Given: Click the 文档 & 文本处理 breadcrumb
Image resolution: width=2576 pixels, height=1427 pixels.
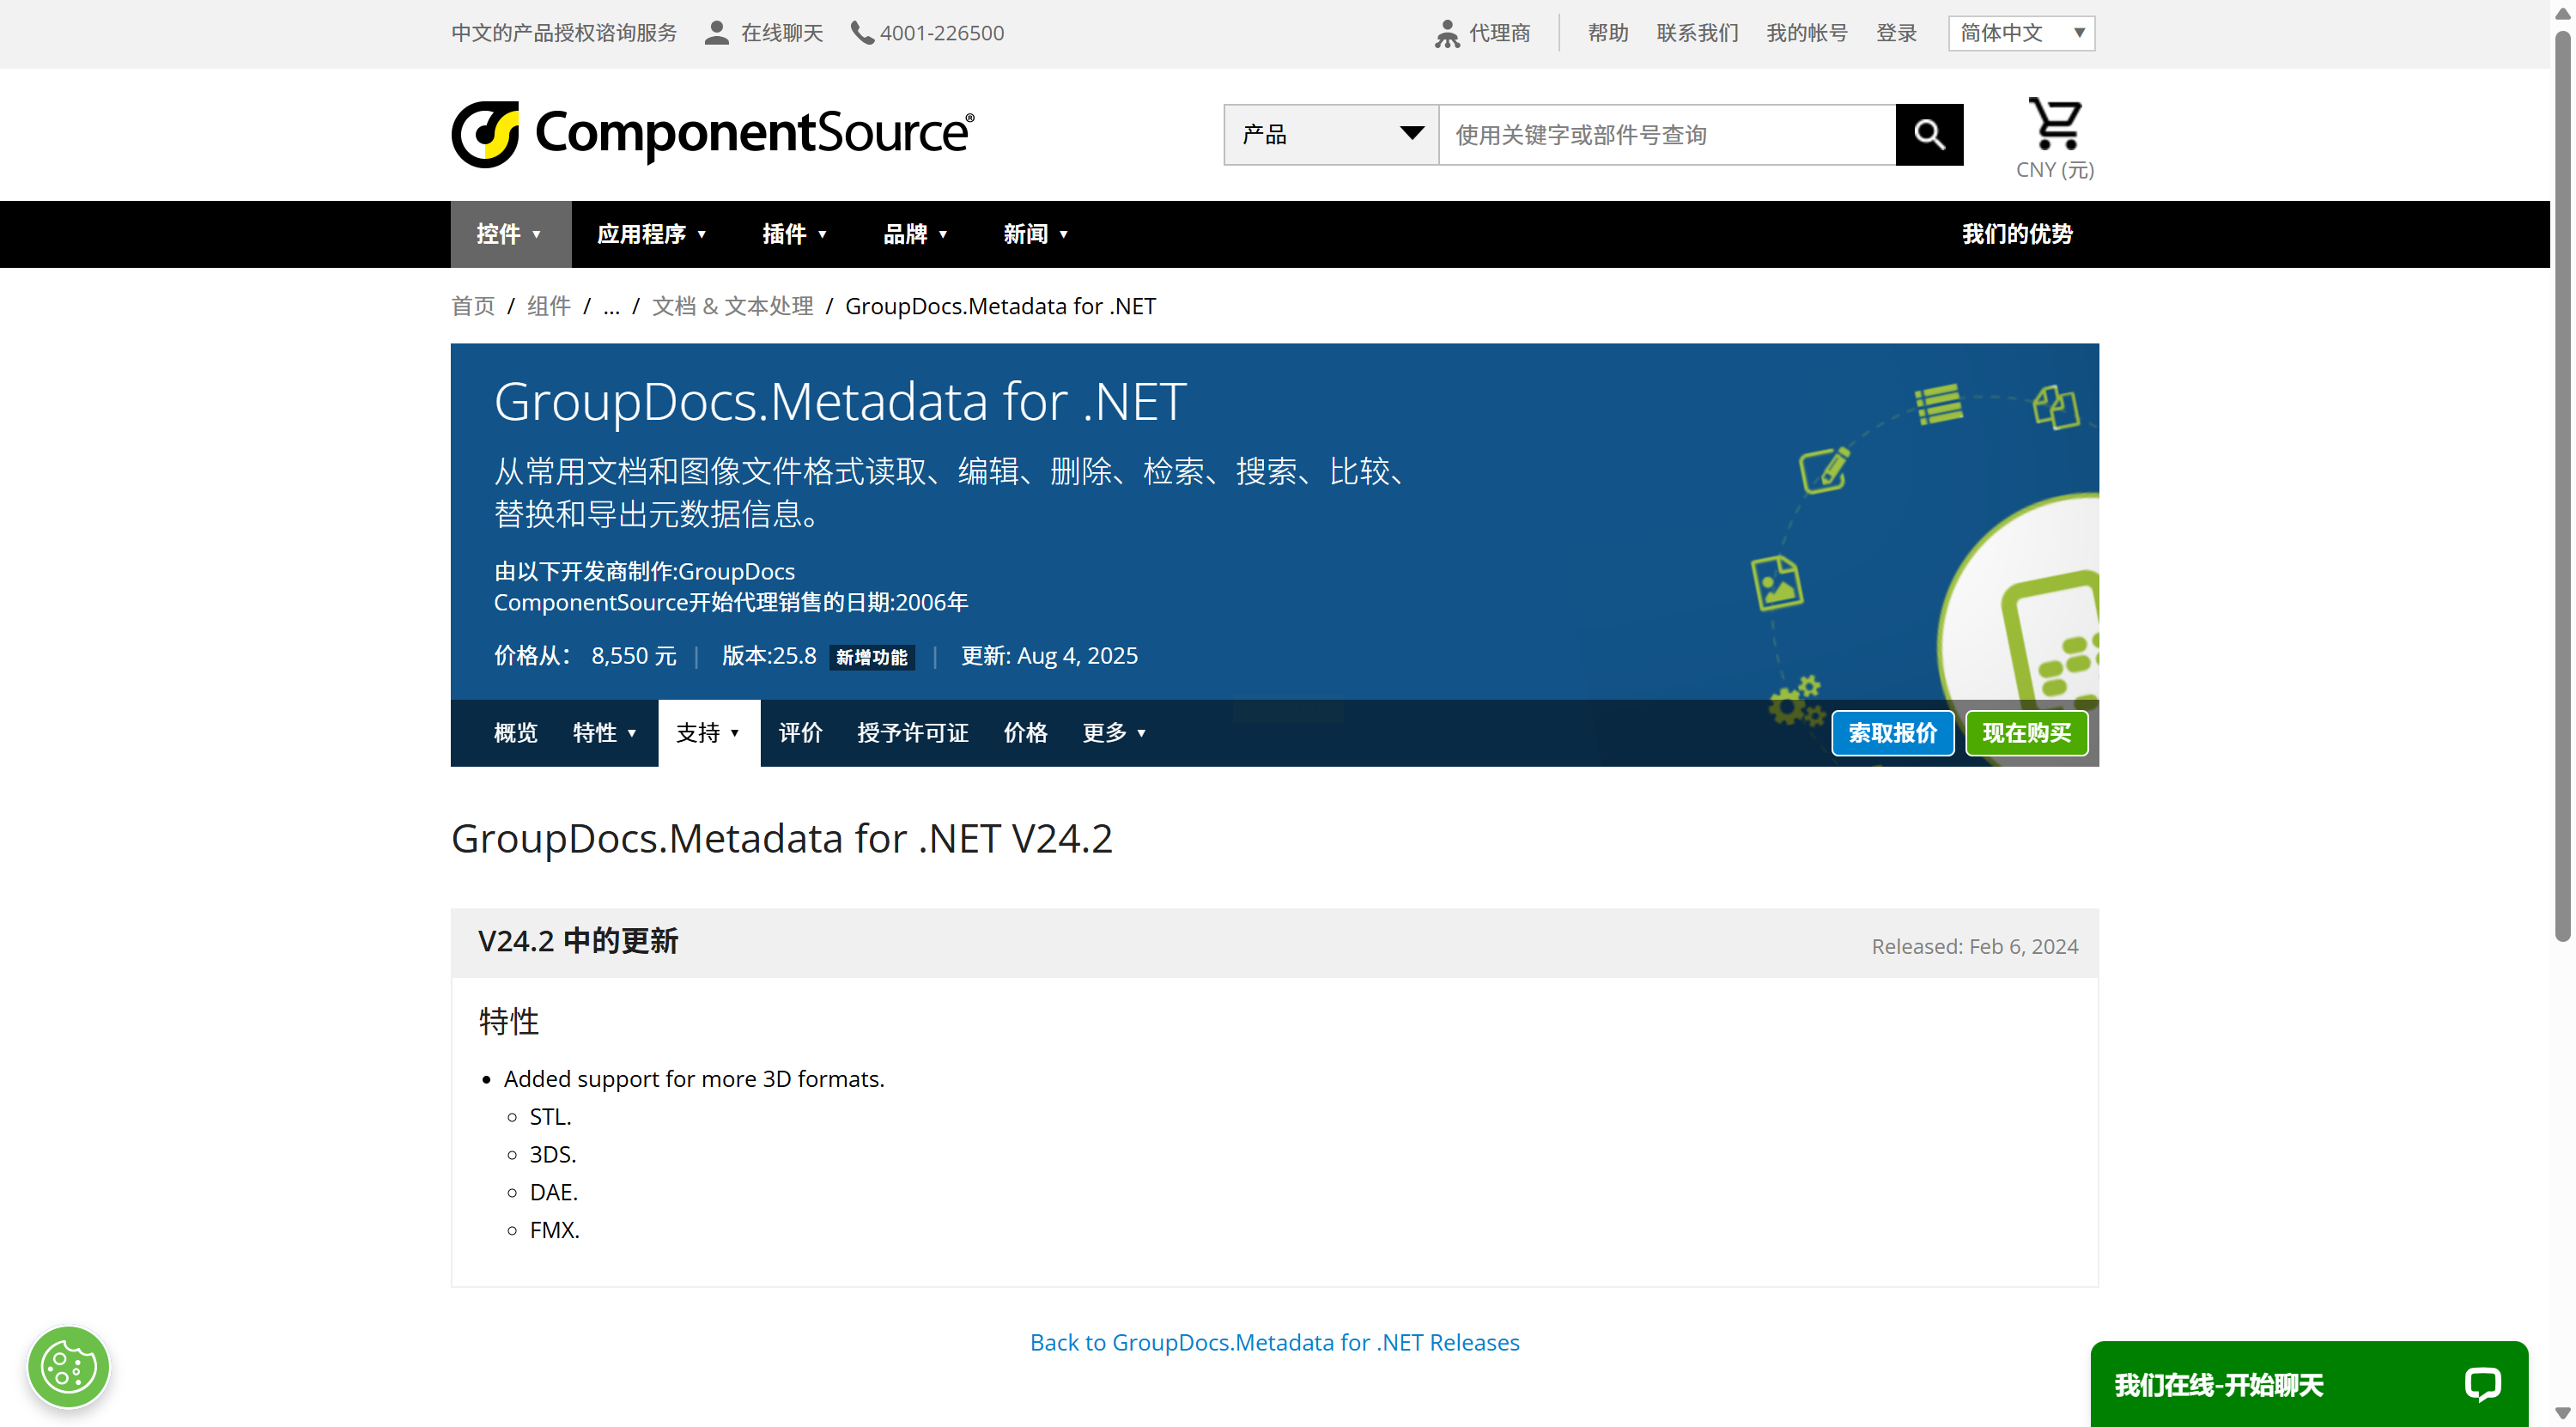Looking at the screenshot, I should click(733, 306).
